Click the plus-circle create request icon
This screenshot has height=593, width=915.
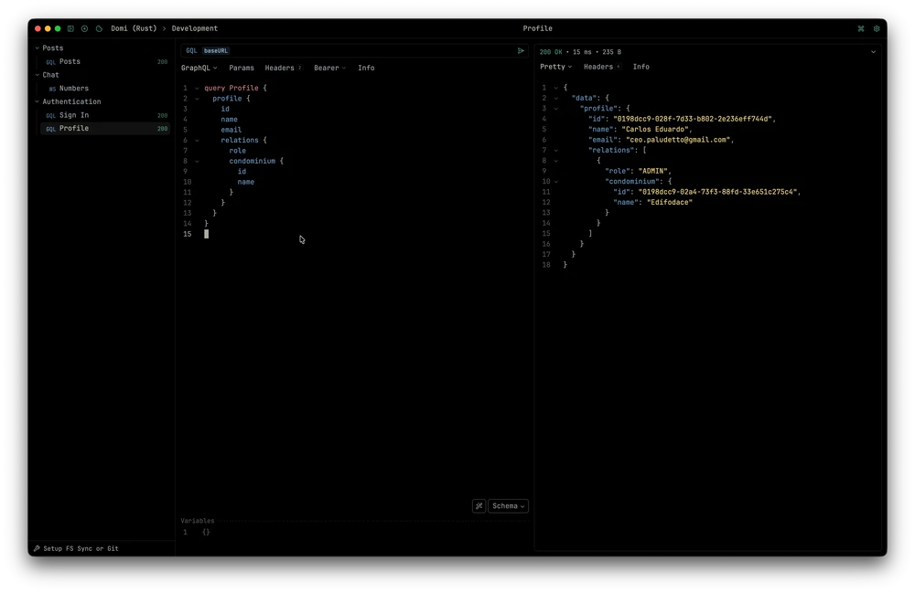(x=84, y=28)
